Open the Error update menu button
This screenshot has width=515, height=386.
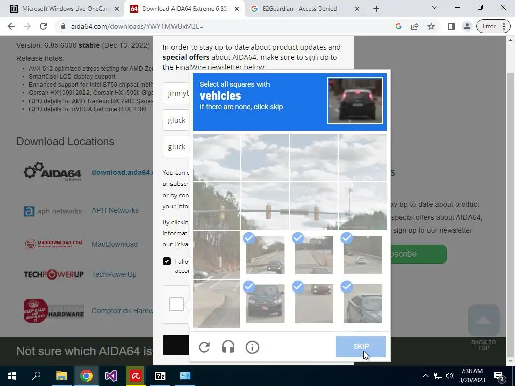(x=493, y=26)
